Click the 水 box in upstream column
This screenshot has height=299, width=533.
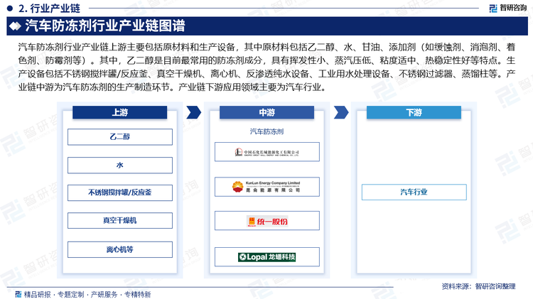(120, 165)
